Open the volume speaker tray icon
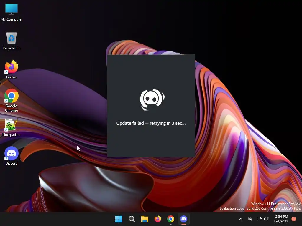302x226 pixels. (x=266, y=219)
